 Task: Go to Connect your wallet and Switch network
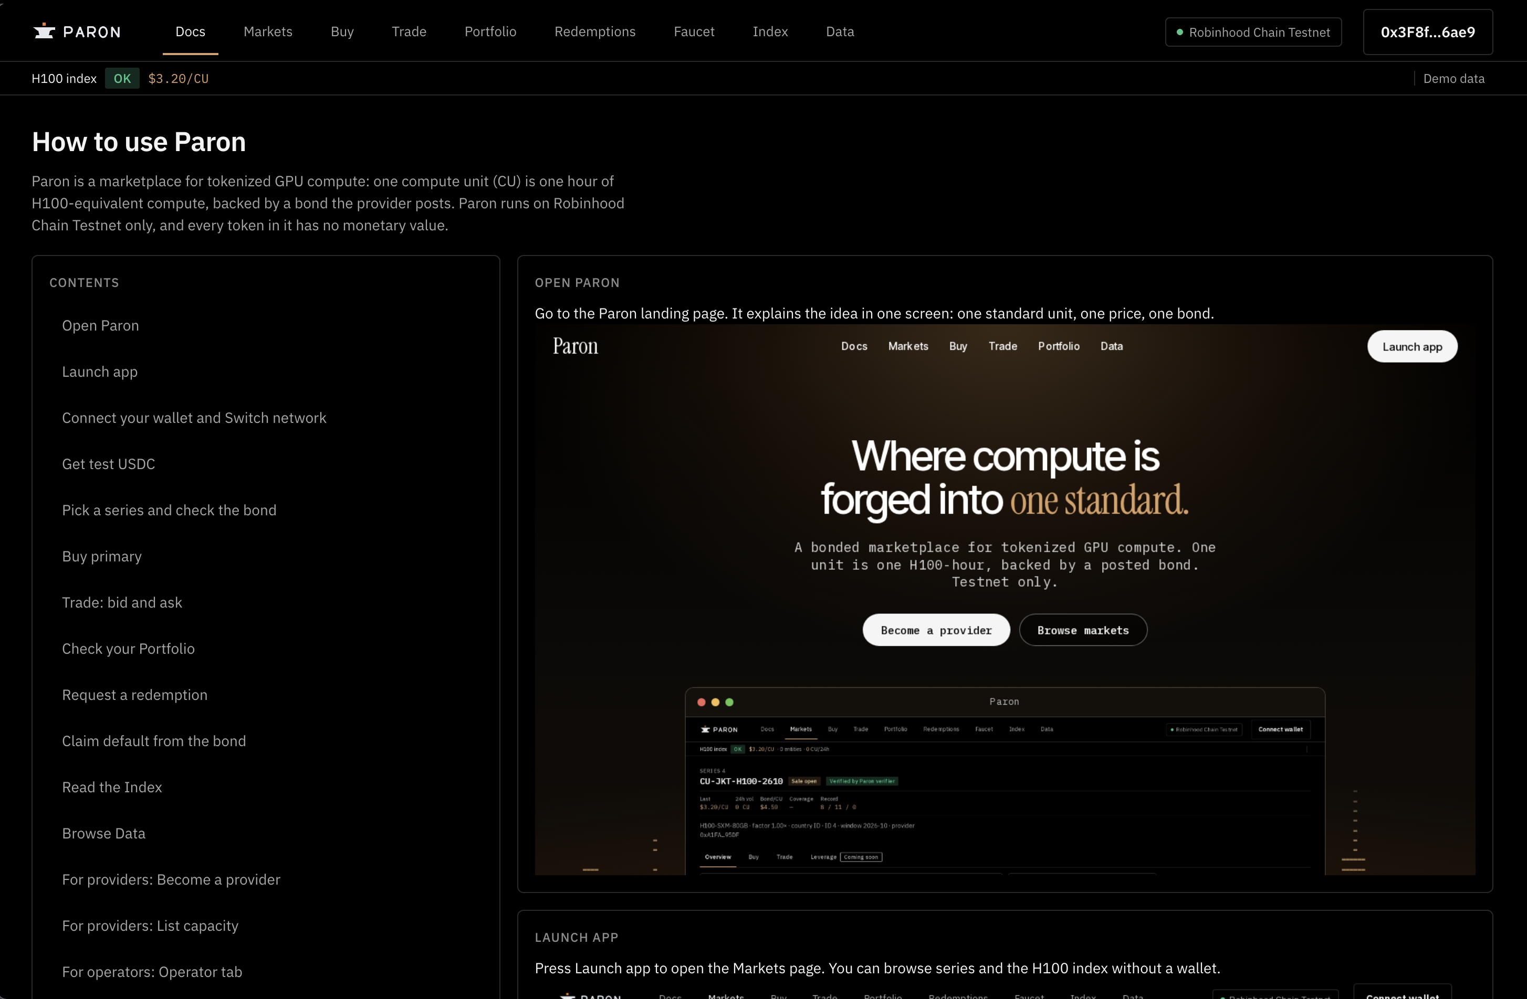tap(194, 418)
